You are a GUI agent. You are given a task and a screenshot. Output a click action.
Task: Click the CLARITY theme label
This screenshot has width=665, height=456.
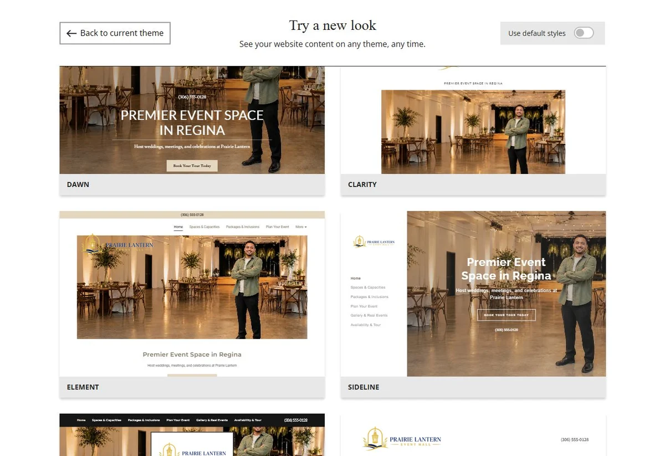(362, 185)
